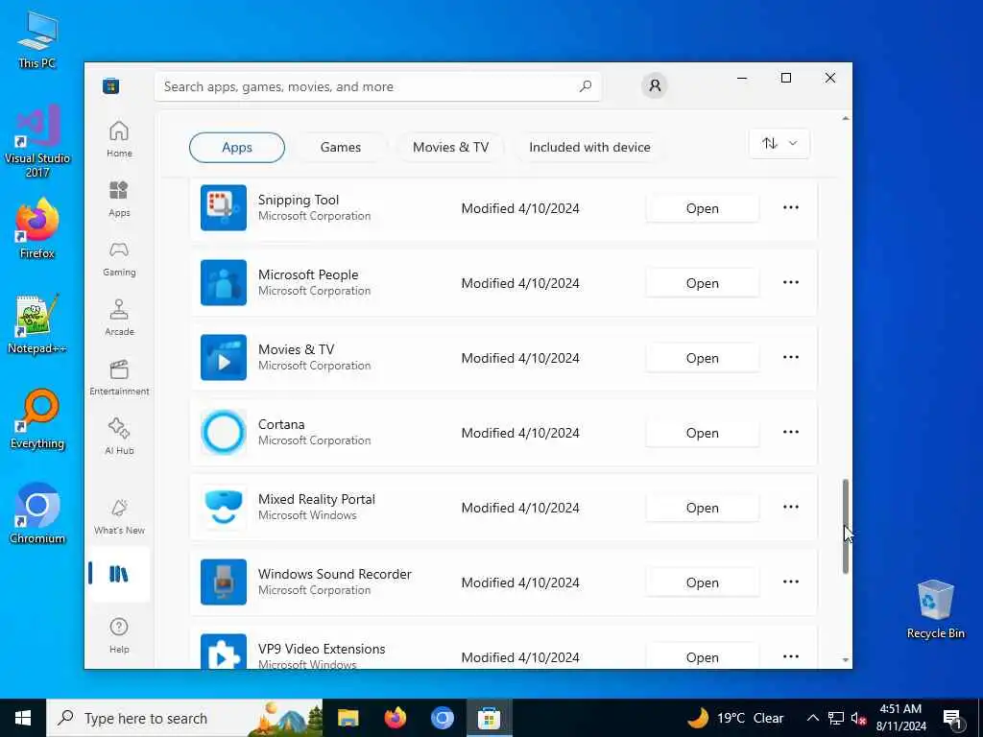
Task: Click the Snipping Tool app icon
Action: [x=223, y=207]
